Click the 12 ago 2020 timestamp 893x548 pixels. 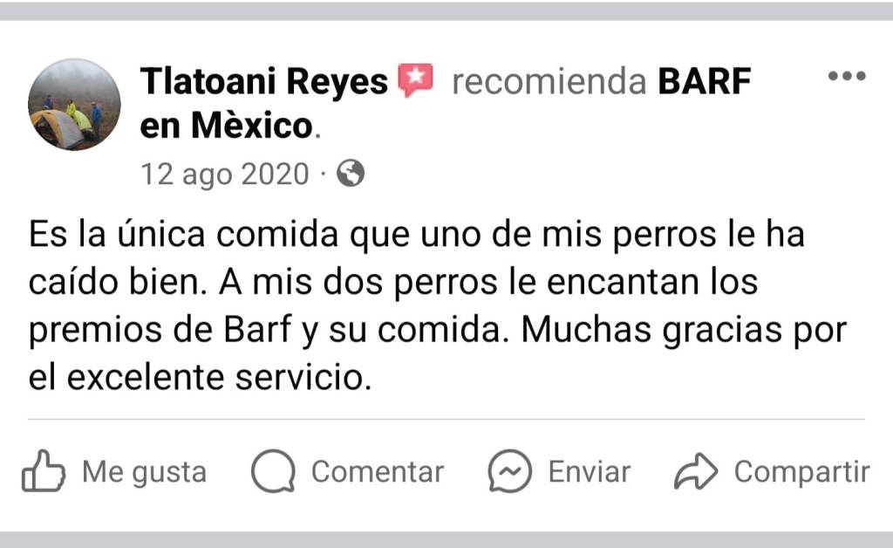[224, 174]
